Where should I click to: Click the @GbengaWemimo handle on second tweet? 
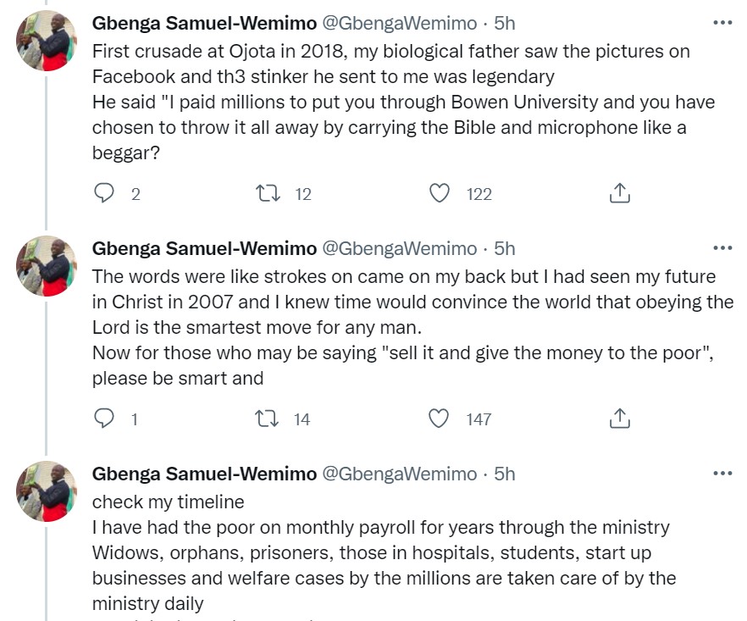coord(399,248)
